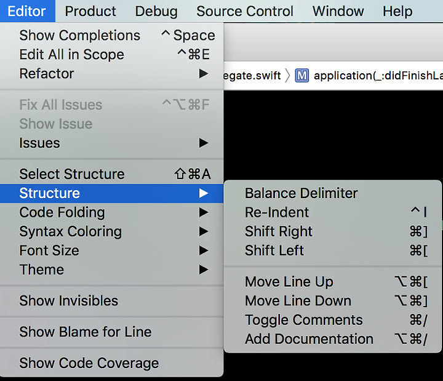Choose Add Documentation

(332, 339)
